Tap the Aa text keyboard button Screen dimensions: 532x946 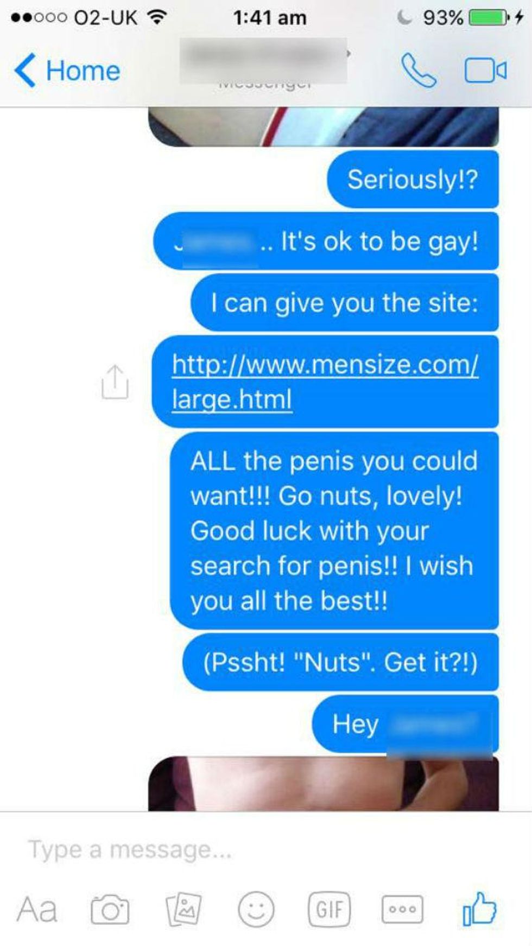click(x=37, y=909)
